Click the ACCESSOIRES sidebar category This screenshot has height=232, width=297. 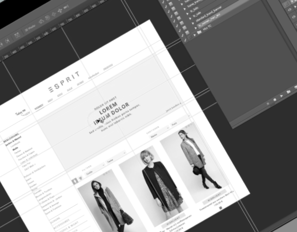pyautogui.click(x=62, y=224)
